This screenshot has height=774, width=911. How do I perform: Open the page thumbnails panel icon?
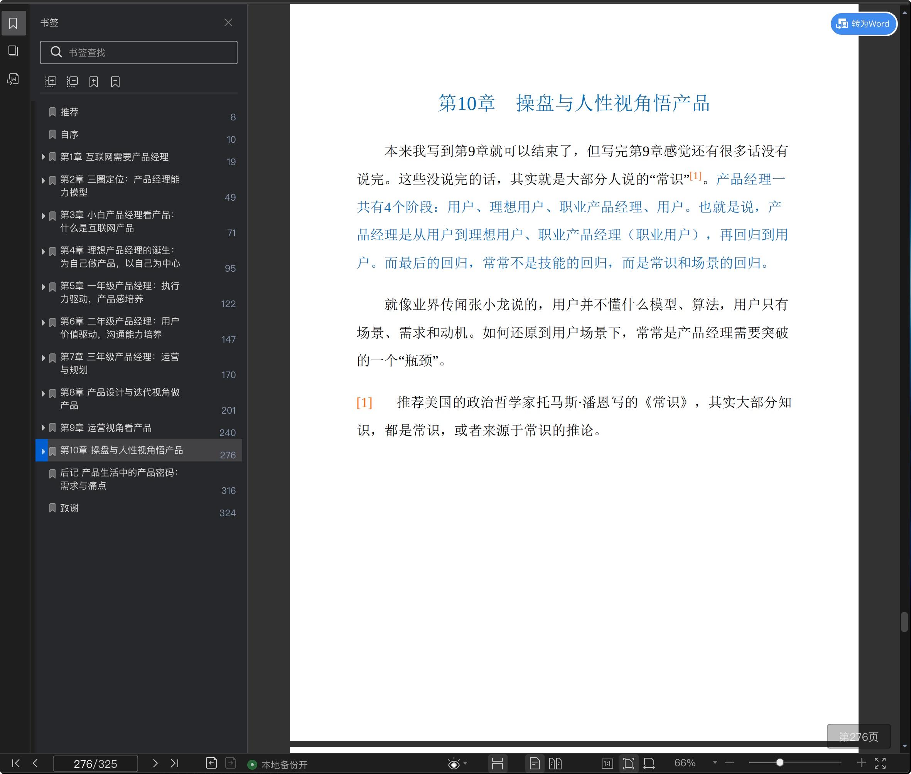click(13, 51)
